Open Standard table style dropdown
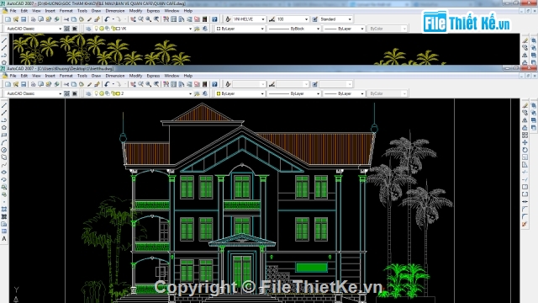The height and width of the screenshot is (303, 538). (336, 19)
